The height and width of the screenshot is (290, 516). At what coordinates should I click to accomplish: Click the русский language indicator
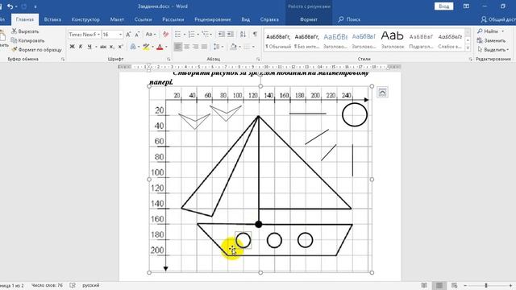tap(90, 285)
